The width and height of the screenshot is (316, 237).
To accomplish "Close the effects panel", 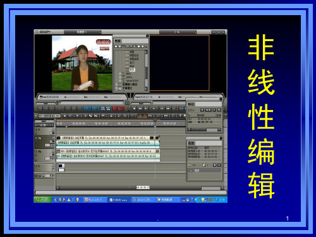I will click(147, 36).
